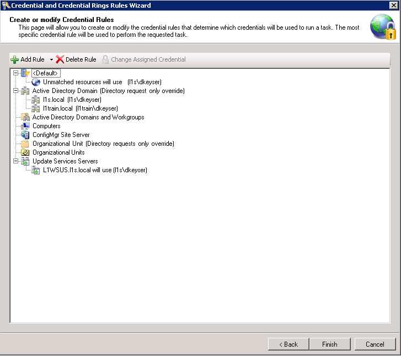Select the Organizational Units item

pos(58,152)
